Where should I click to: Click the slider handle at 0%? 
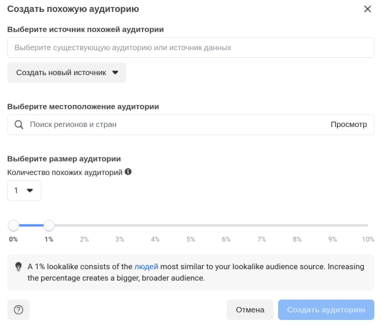(x=14, y=225)
